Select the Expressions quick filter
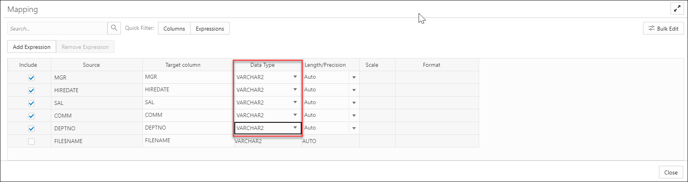Image resolution: width=688 pixels, height=182 pixels. pos(210,29)
